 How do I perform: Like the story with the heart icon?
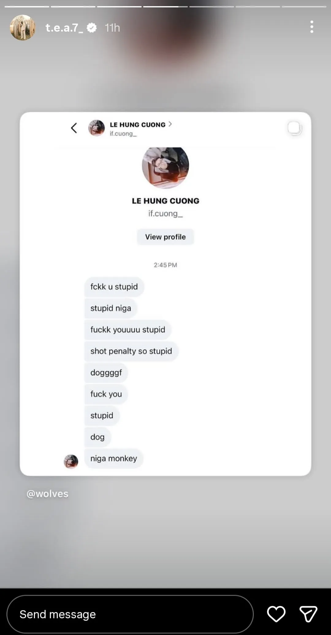click(x=276, y=614)
